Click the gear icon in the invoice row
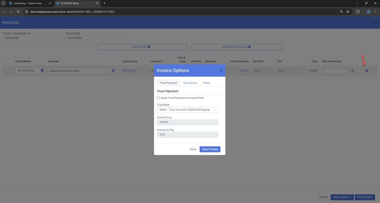This screenshot has height=203, width=380. click(x=367, y=71)
